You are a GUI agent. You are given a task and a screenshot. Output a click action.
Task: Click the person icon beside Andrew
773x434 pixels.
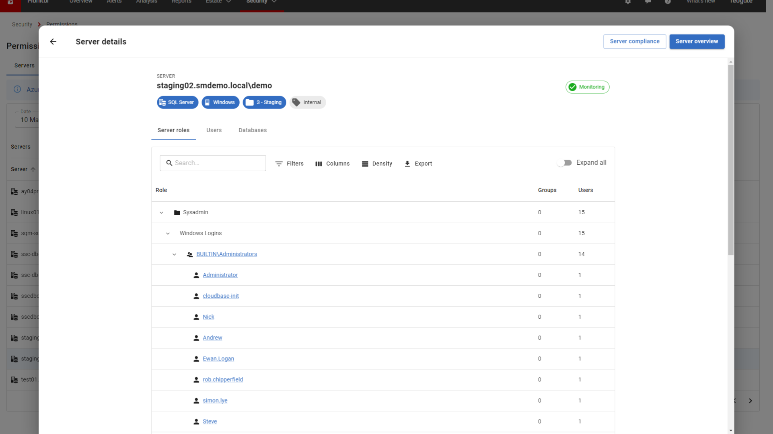(196, 338)
